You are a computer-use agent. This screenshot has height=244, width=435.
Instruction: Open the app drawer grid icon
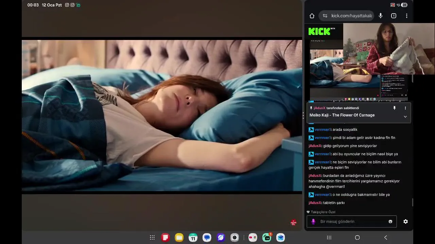[x=152, y=238]
